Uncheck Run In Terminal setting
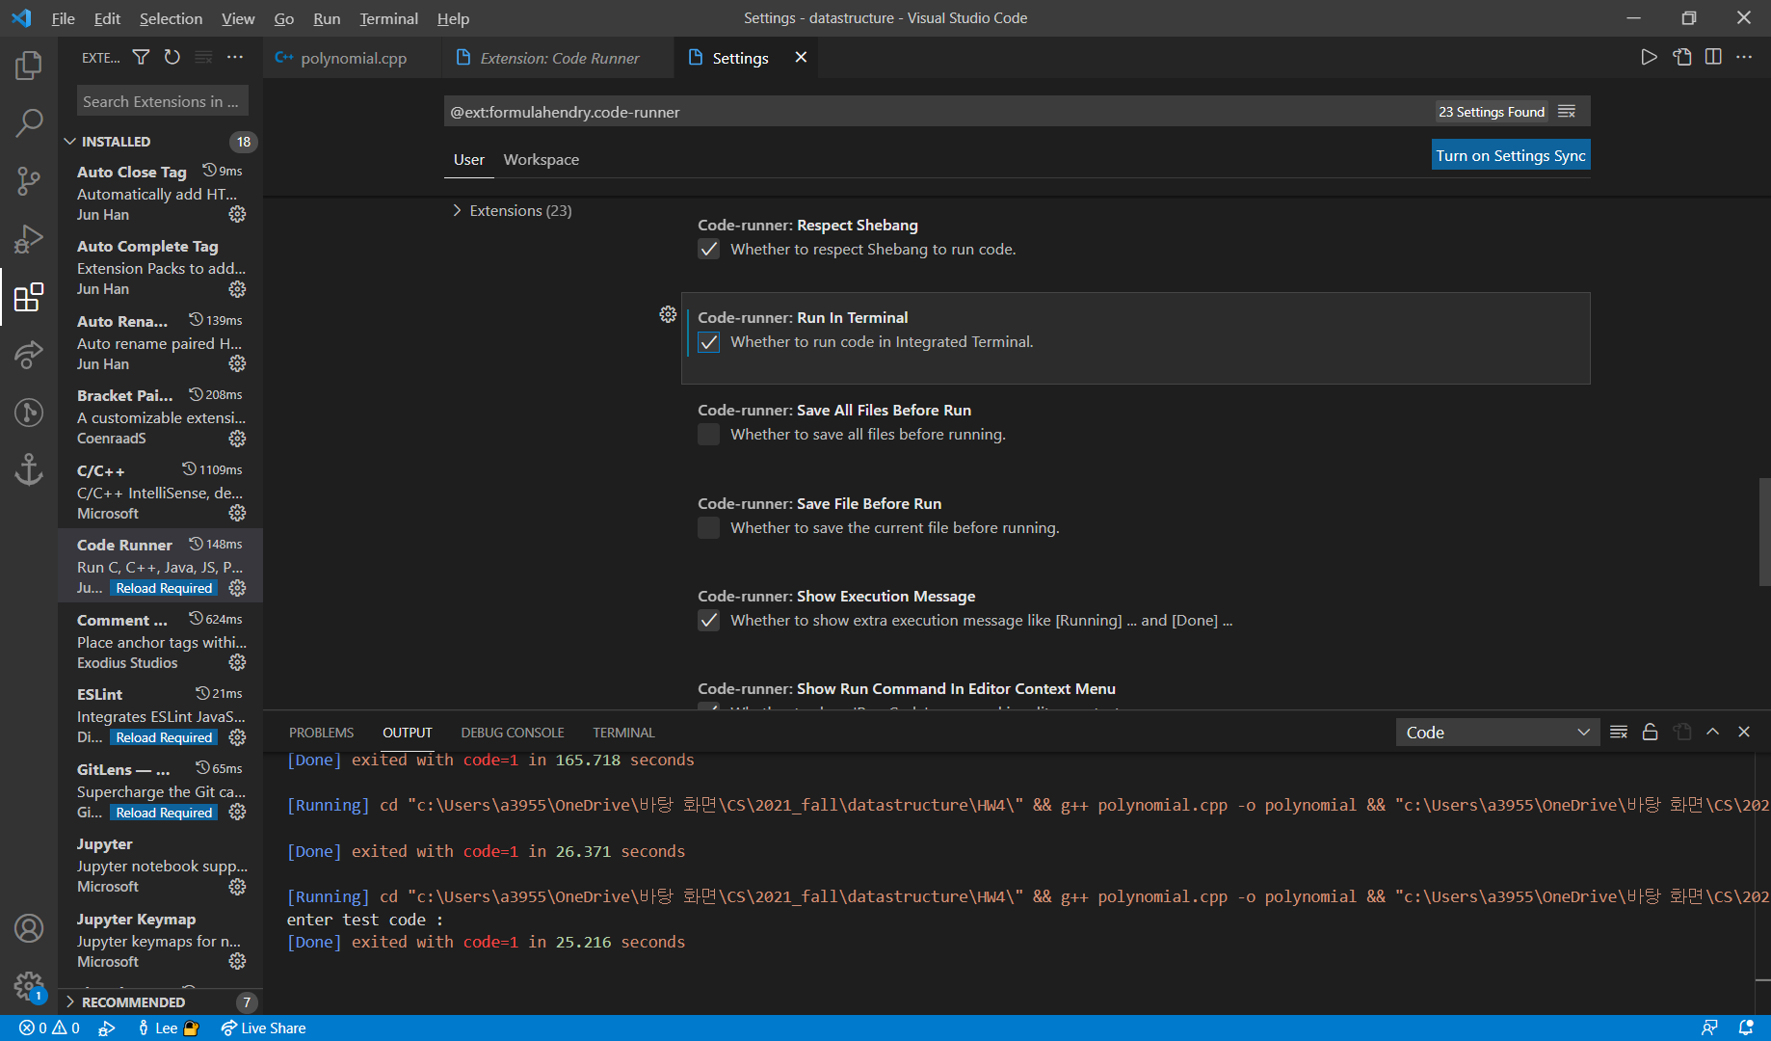1771x1041 pixels. point(708,342)
